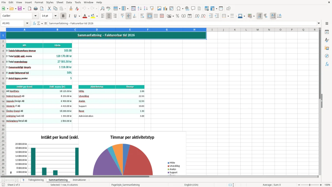Expand the Calibri font name dropdown
The height and width of the screenshot is (187, 332).
[35, 16]
